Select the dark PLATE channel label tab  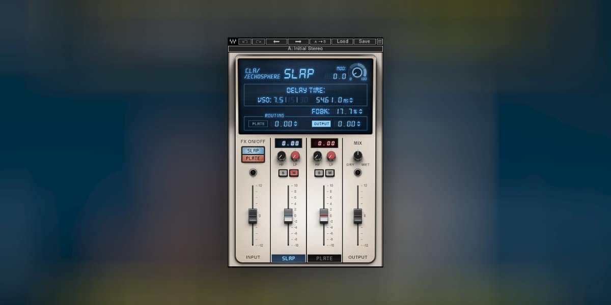coord(324,258)
